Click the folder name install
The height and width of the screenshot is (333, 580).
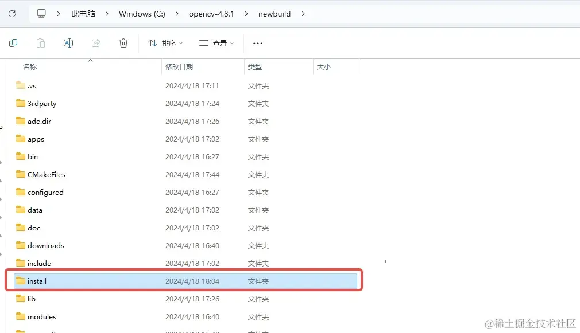click(37, 281)
